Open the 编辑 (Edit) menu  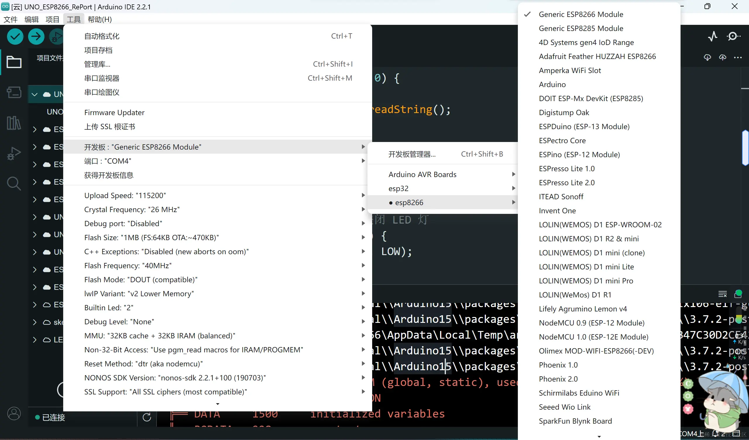tap(32, 19)
